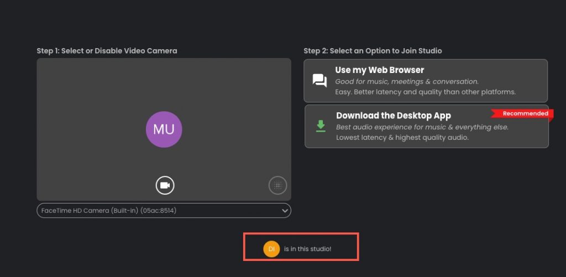Click the chat bubbles icon
This screenshot has width=566, height=277.
coord(319,81)
